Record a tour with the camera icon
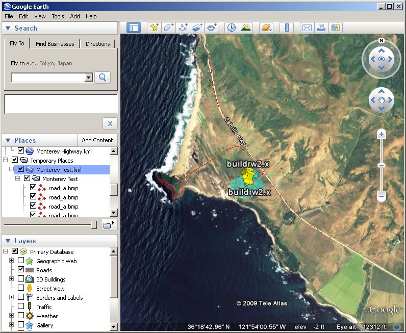 [212, 28]
